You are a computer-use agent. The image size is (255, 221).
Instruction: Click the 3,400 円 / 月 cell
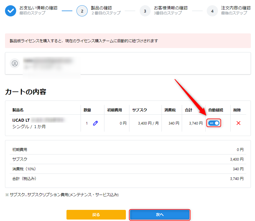148,123
